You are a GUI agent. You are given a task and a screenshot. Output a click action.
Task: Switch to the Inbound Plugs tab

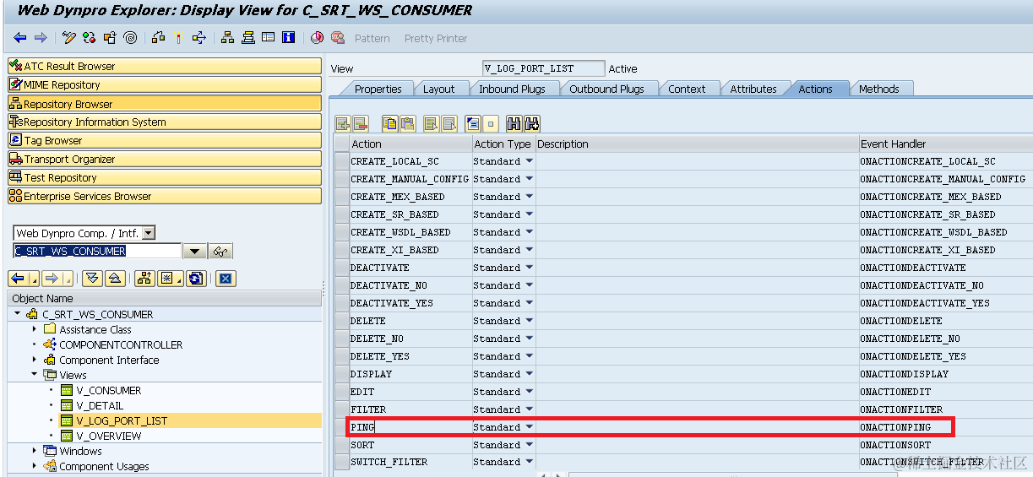tap(512, 89)
